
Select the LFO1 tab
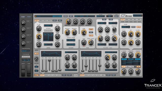point(50,75)
